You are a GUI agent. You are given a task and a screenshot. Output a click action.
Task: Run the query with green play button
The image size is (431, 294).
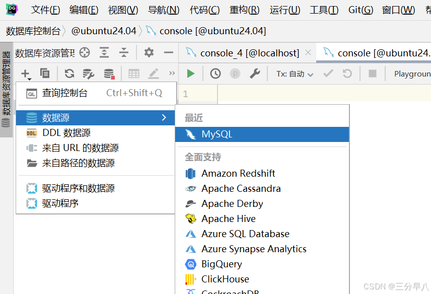[x=190, y=73]
